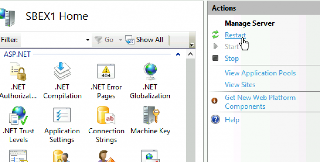This screenshot has width=320, height=162.
Task: Click the Stop server link
Action: pyautogui.click(x=232, y=58)
